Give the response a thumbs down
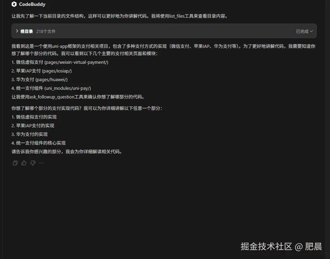330x259 pixels. coord(33,163)
